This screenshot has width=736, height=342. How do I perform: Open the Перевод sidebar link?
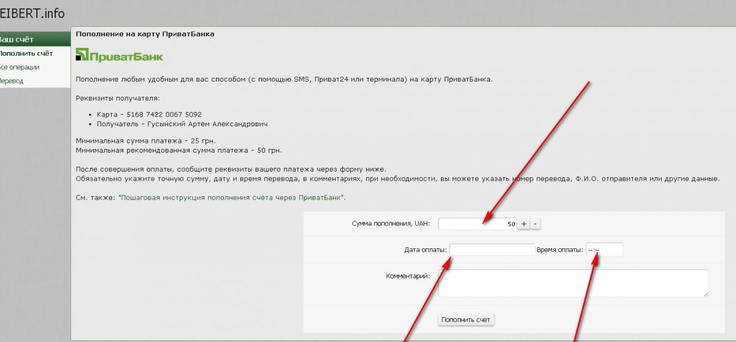coord(12,80)
